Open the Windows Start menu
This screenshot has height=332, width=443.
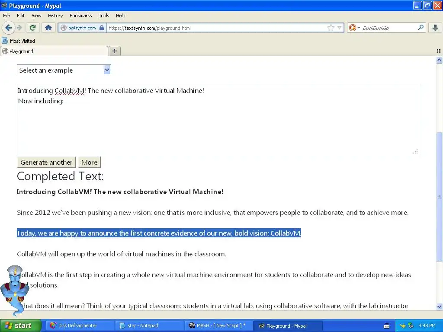[21, 326]
